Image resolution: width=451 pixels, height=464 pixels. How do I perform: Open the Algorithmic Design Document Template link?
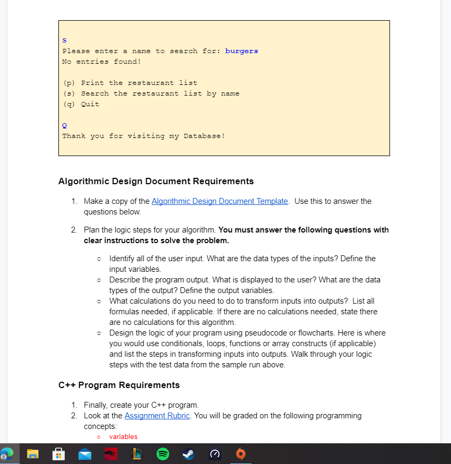tap(220, 201)
